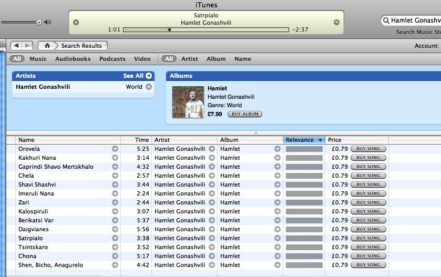Click the playback position diamond marker
This screenshot has height=277, width=441.
click(x=169, y=29)
